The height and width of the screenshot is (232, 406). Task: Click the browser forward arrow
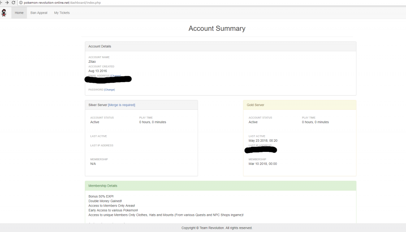click(x=7, y=2)
